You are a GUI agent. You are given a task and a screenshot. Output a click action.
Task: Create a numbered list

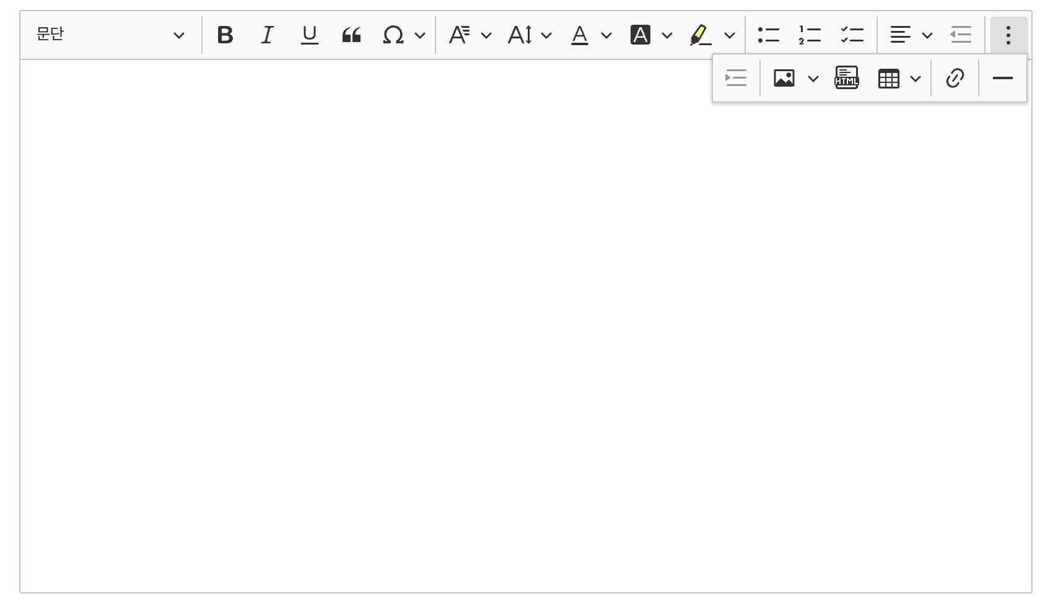coord(810,35)
